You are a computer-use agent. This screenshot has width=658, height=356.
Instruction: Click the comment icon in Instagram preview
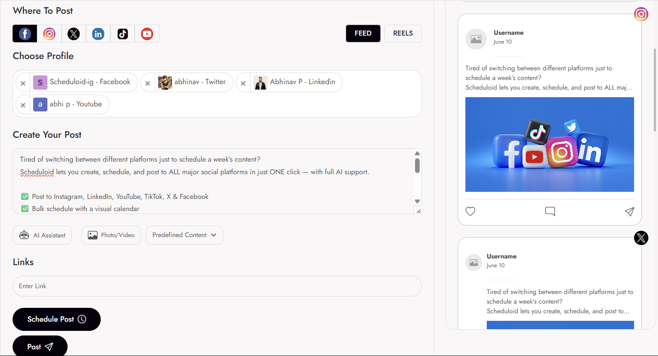tap(550, 212)
